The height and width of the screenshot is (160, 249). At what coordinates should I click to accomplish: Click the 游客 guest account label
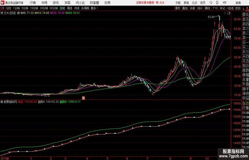point(238,3)
